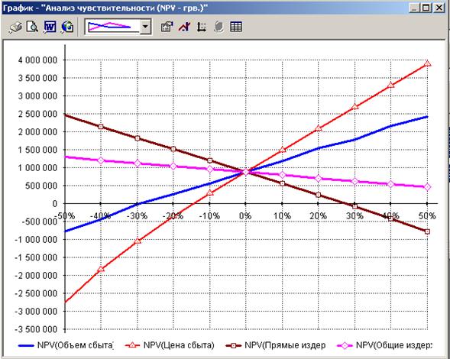Toggle the axes grid icon
Viewport: 450px width, 359px height.
(202, 27)
